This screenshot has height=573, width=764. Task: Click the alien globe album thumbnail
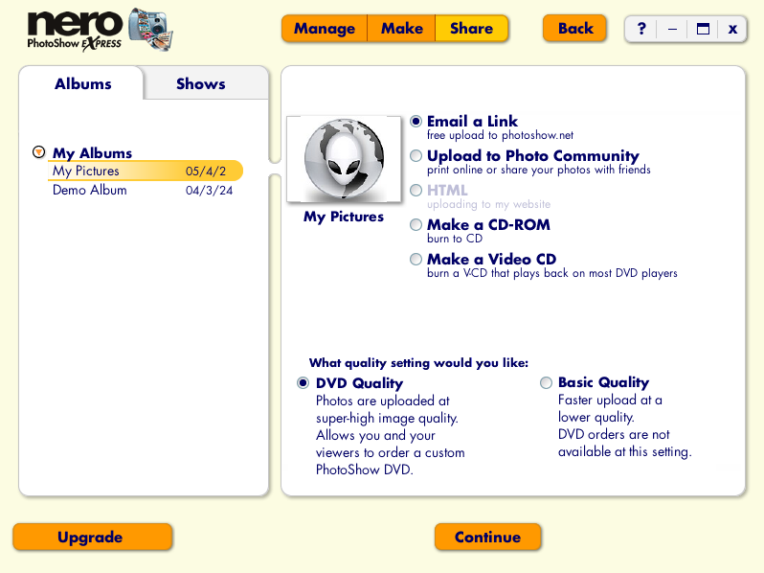coord(344,159)
